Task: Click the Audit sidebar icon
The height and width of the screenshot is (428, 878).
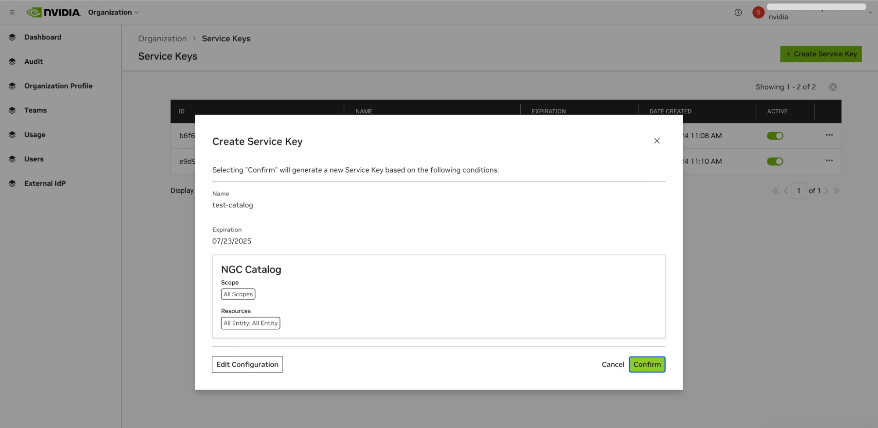Action: pos(12,61)
